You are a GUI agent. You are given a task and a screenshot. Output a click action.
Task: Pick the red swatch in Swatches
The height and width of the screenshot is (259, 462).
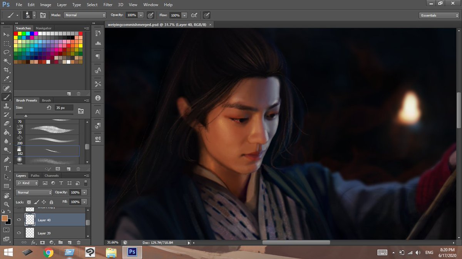point(16,34)
